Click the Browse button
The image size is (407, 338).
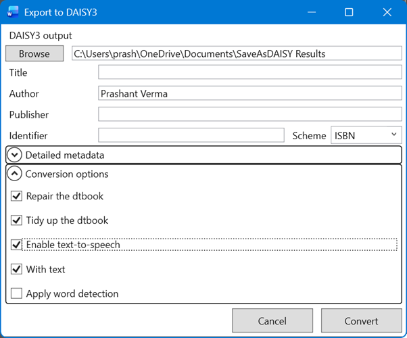34,53
